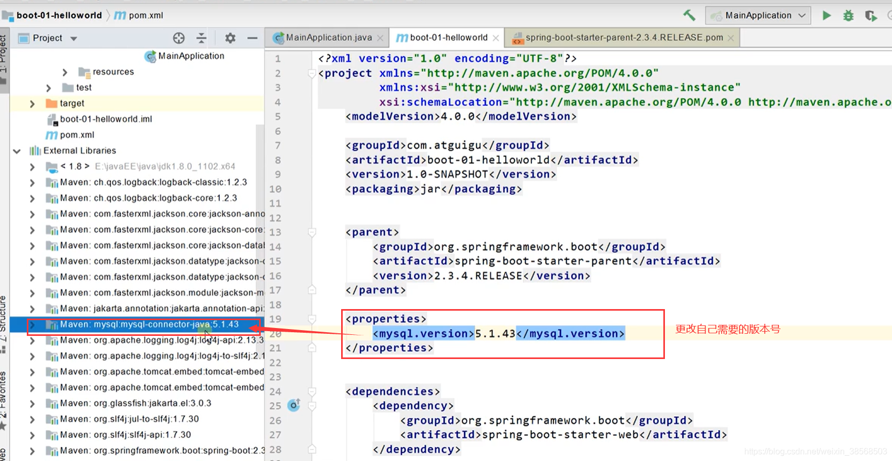Click line number 12 in gutter

pyautogui.click(x=275, y=218)
